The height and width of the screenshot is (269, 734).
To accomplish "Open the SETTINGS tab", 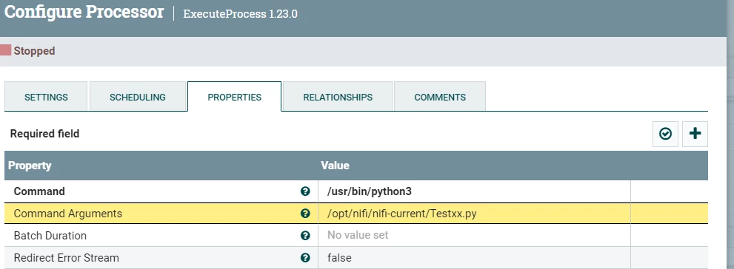I will tap(46, 97).
